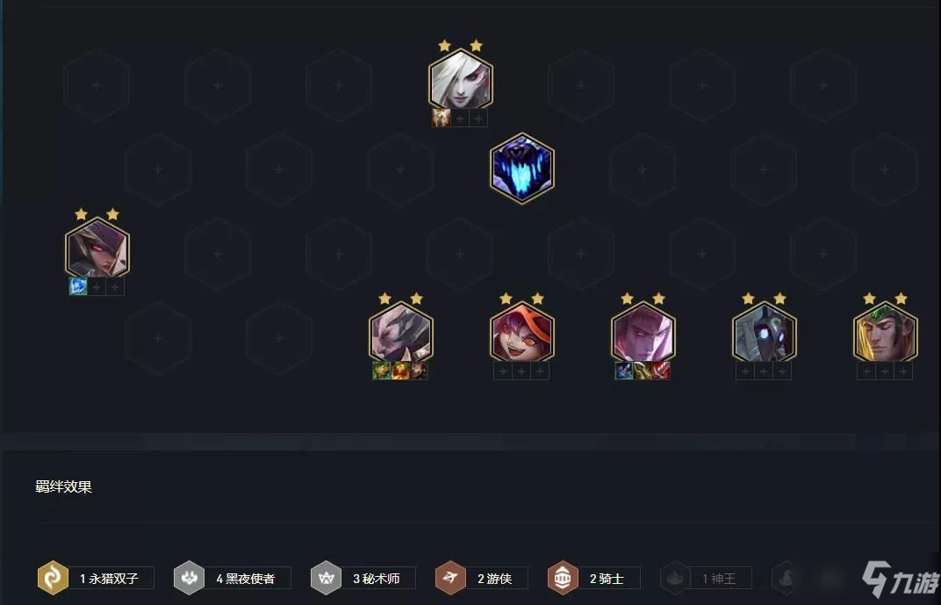This screenshot has width=941, height=605.
Task: Select the red-haired hooded laughing champion
Action: [521, 332]
